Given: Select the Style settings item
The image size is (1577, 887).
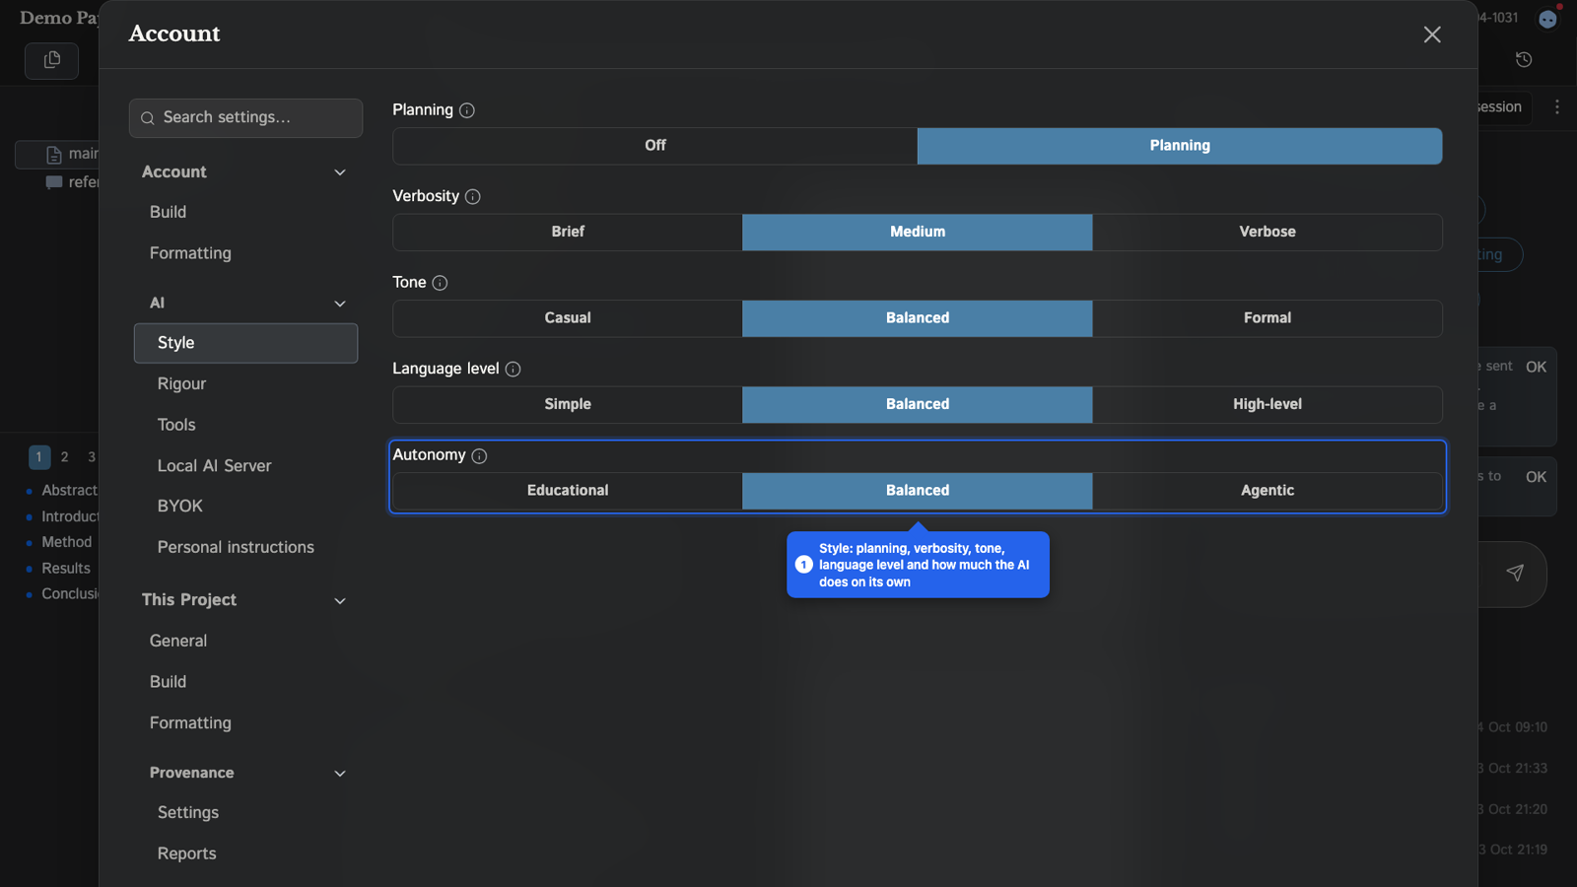Looking at the screenshot, I should point(245,343).
